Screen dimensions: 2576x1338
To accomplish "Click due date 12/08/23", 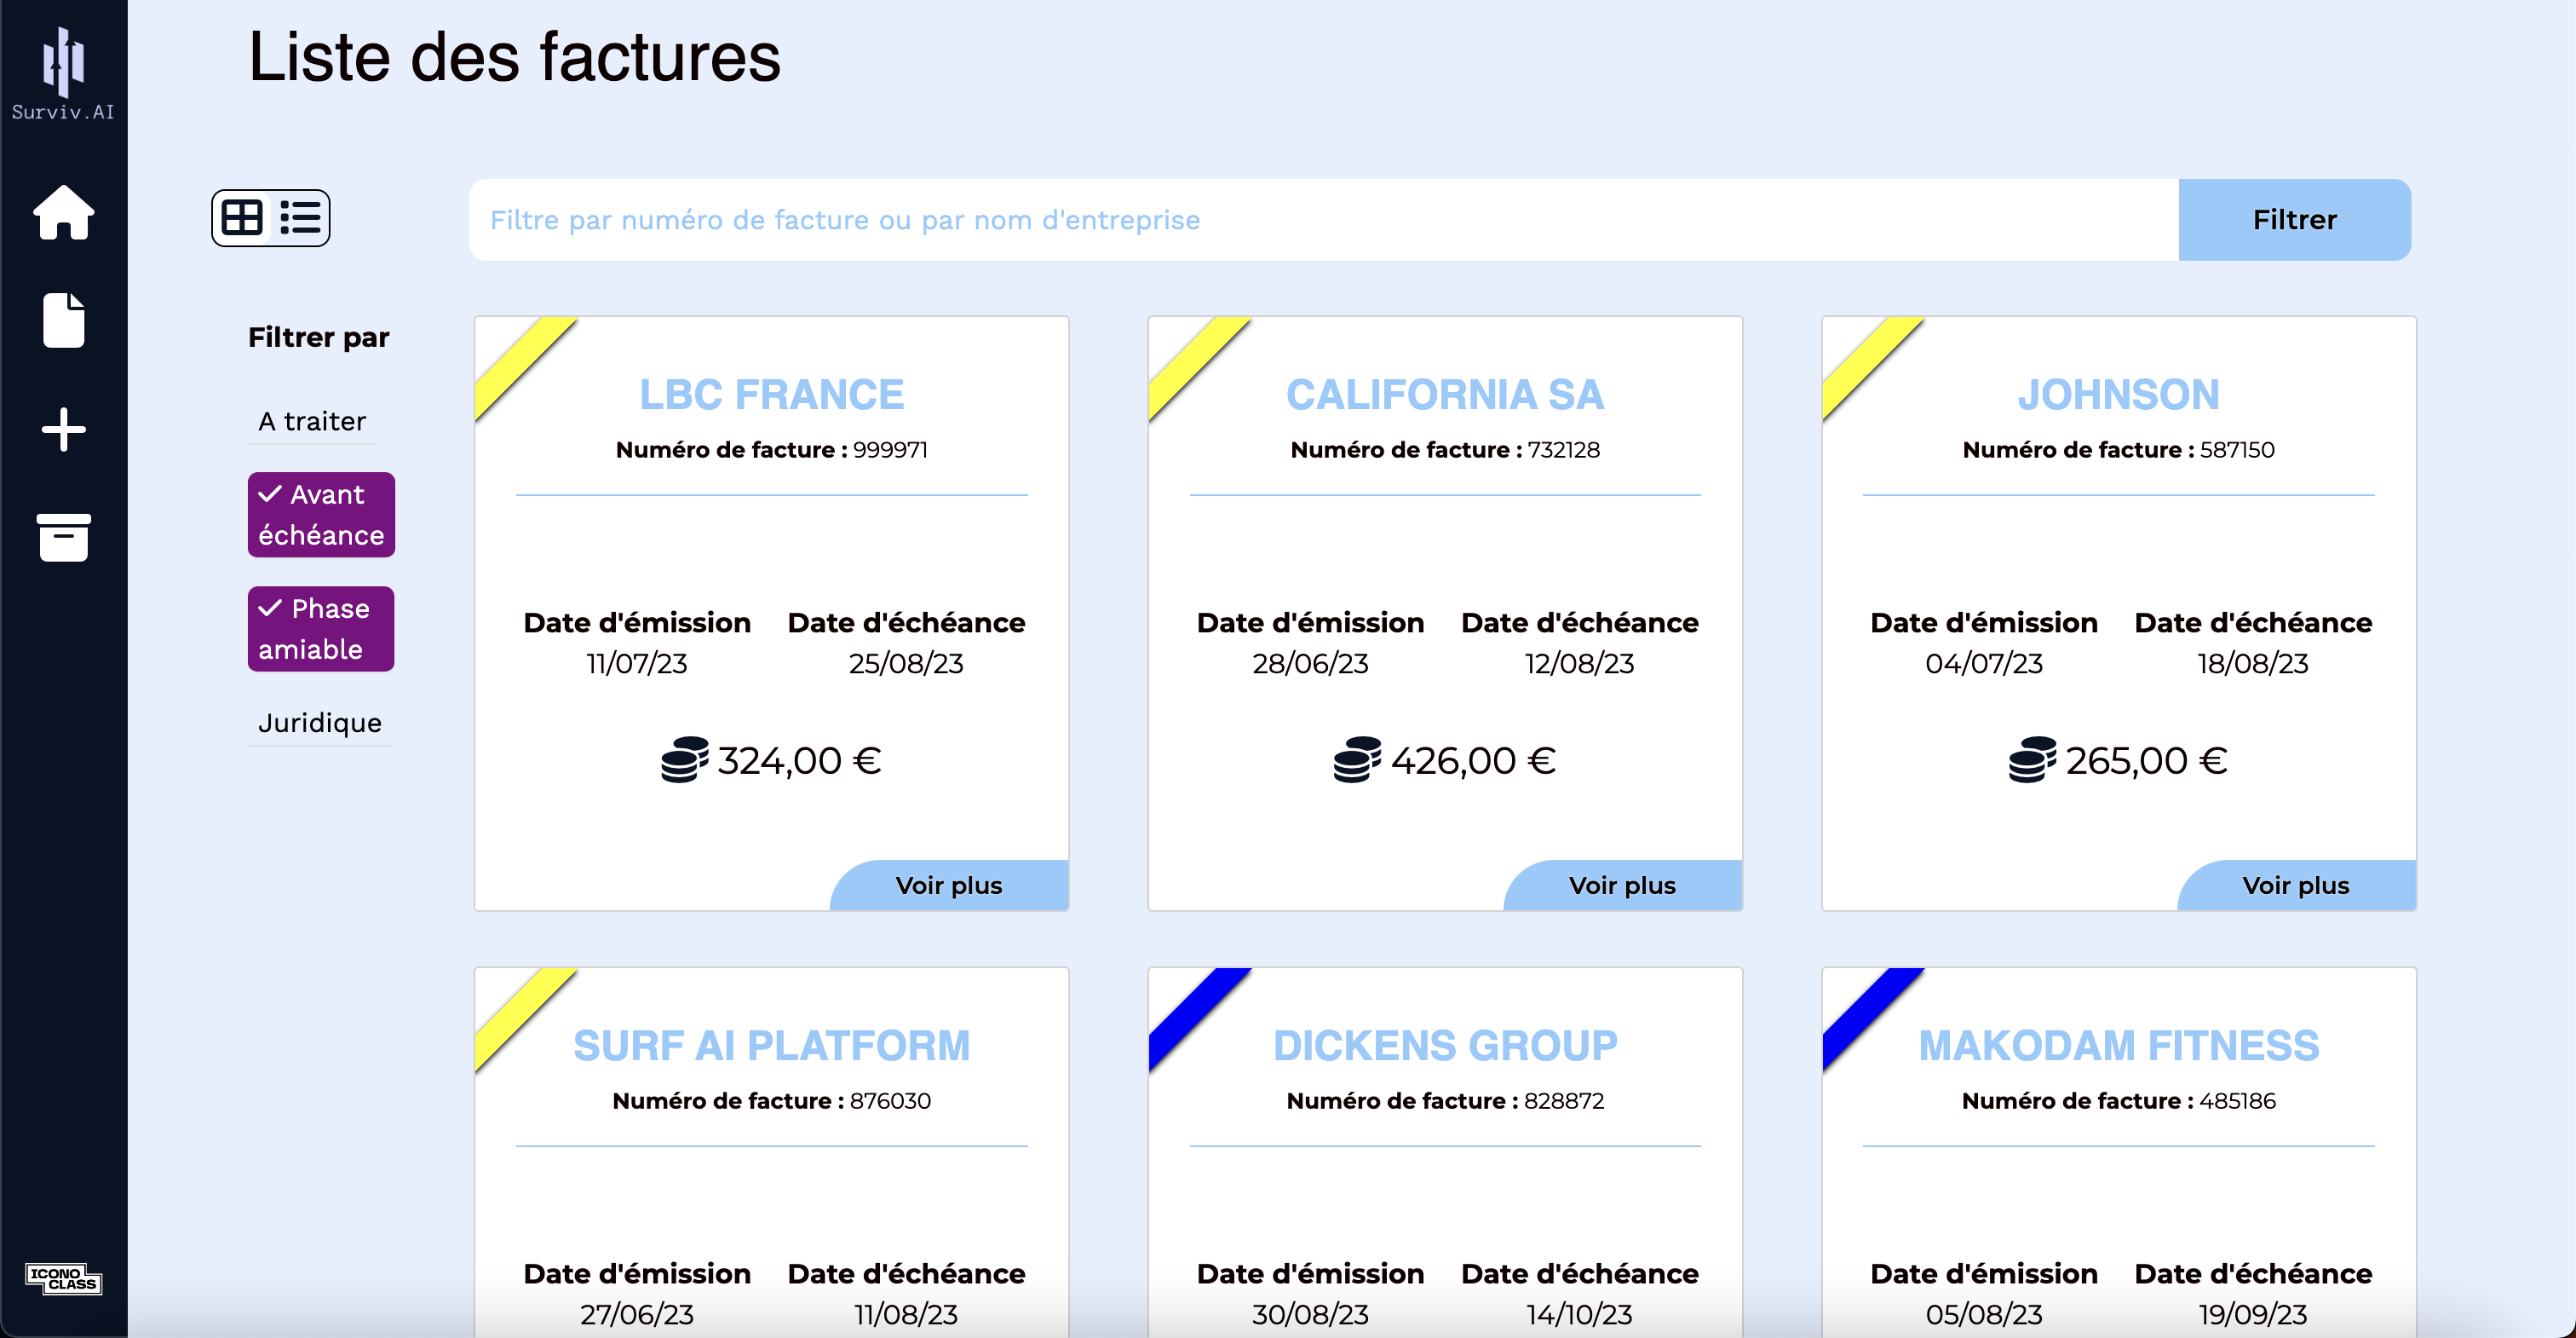I will tap(1579, 664).
